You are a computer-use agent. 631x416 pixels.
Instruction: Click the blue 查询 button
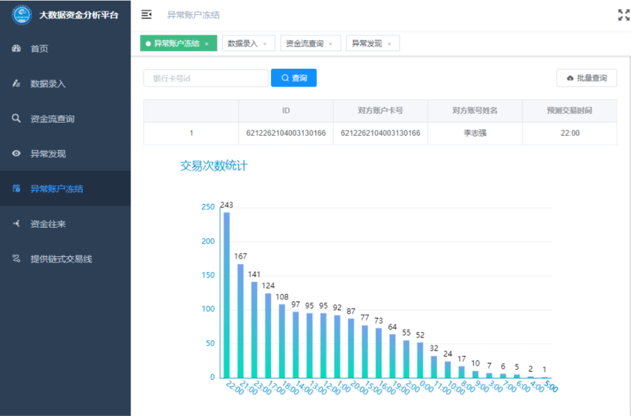pyautogui.click(x=294, y=78)
